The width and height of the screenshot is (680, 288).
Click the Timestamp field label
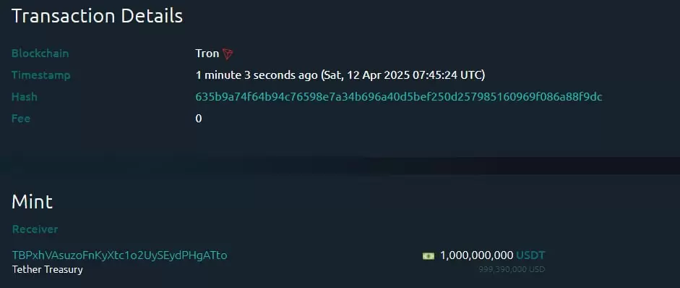40,75
